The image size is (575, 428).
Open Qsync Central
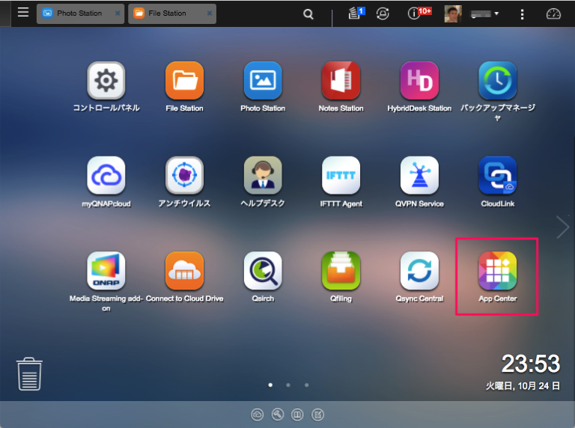coord(419,270)
